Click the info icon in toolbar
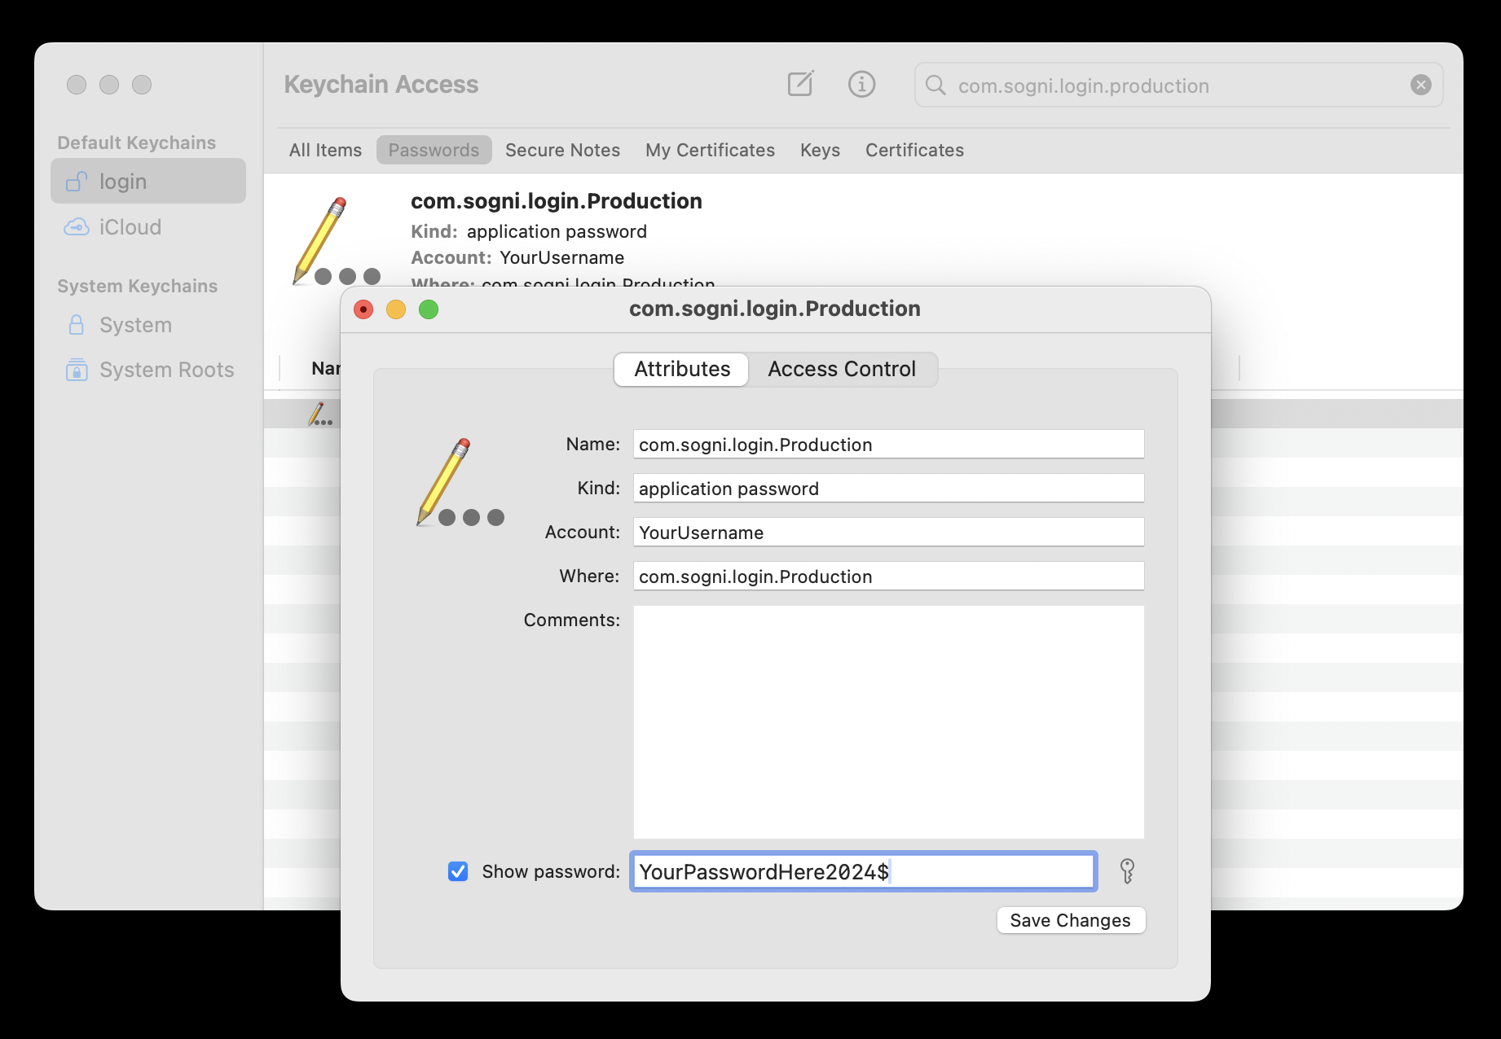 [861, 84]
